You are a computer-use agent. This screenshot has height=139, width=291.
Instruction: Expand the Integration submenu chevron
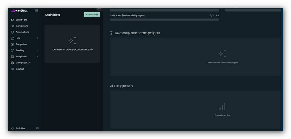point(38,57)
